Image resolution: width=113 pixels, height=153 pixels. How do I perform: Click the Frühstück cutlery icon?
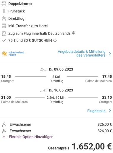[x=4, y=11]
